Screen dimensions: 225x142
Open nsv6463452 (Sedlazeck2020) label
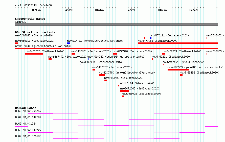(x=124, y=78)
